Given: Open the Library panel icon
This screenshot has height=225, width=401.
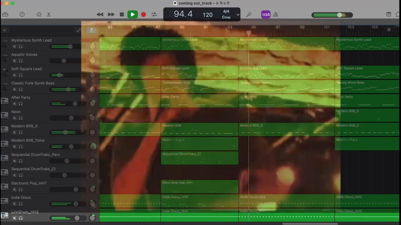Looking at the screenshot, I should click(x=5, y=15).
